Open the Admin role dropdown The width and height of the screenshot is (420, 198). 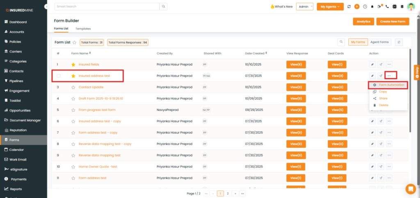pyautogui.click(x=305, y=7)
